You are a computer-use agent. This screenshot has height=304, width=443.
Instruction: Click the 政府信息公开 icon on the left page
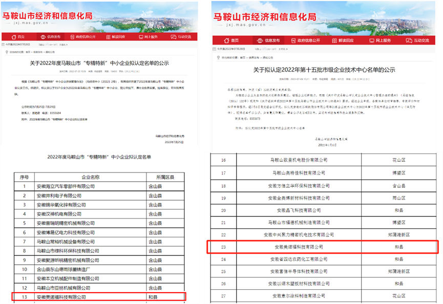72,37
